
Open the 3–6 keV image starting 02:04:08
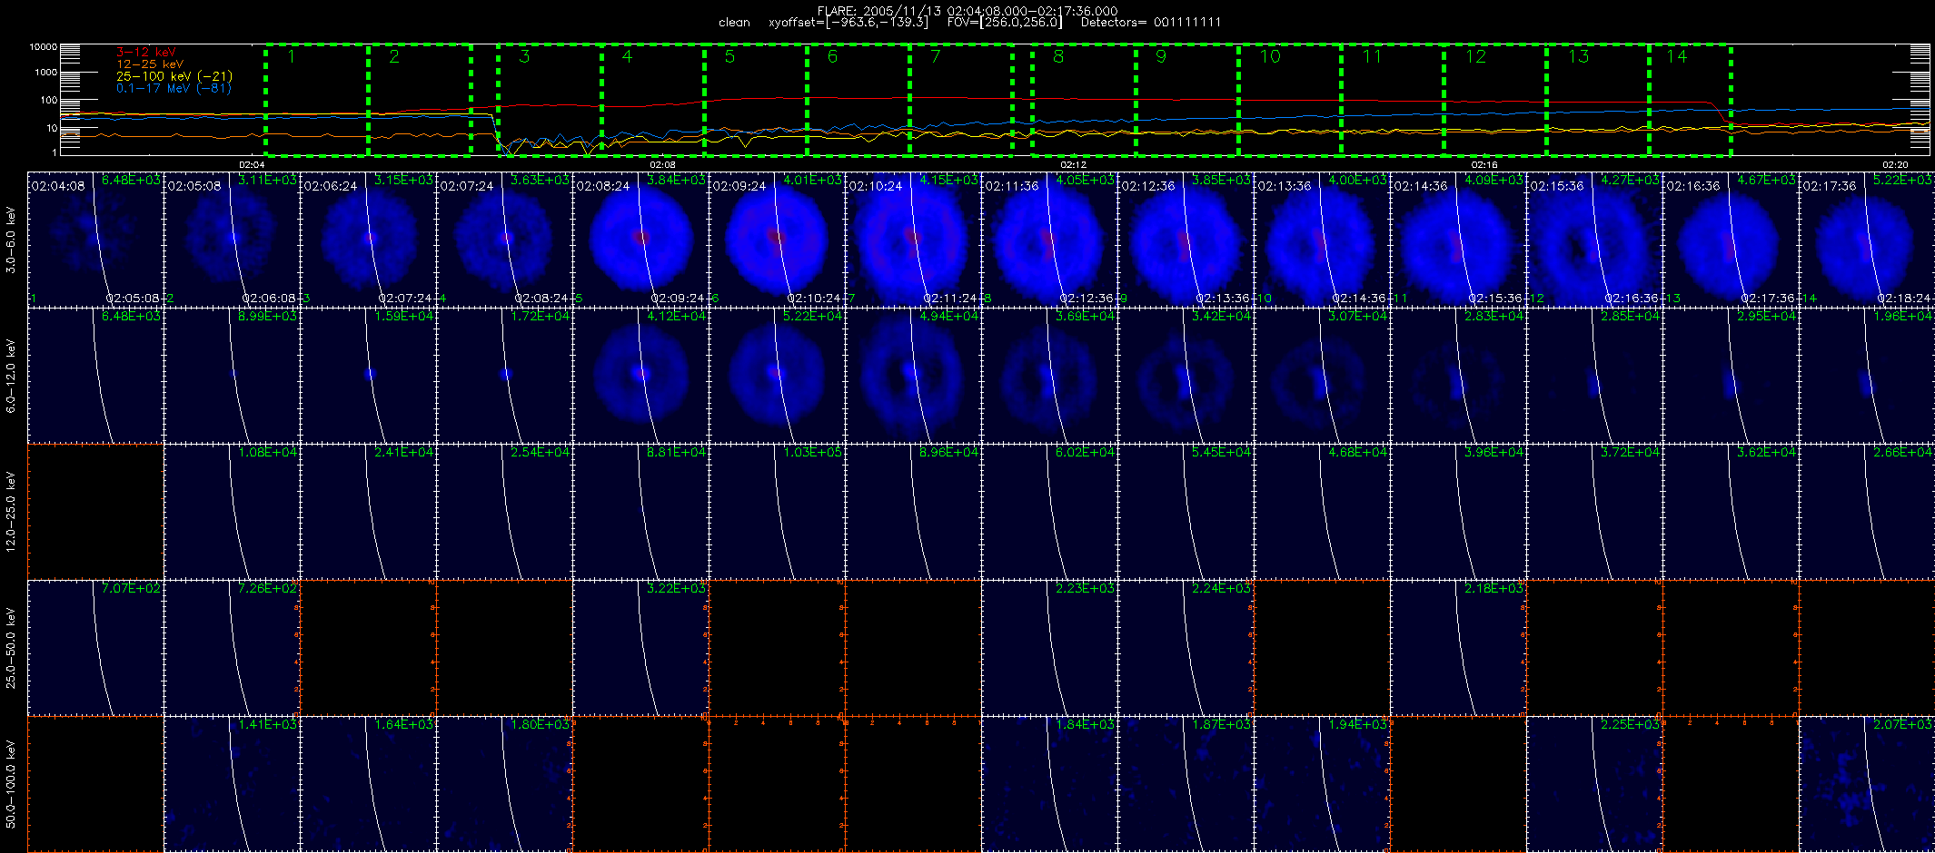click(x=95, y=239)
